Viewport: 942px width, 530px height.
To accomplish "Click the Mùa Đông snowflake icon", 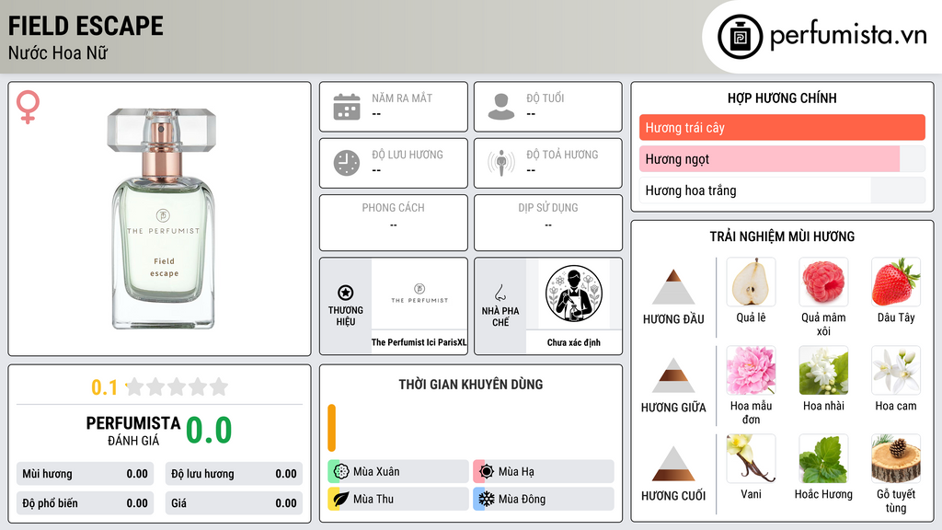I will tap(486, 499).
